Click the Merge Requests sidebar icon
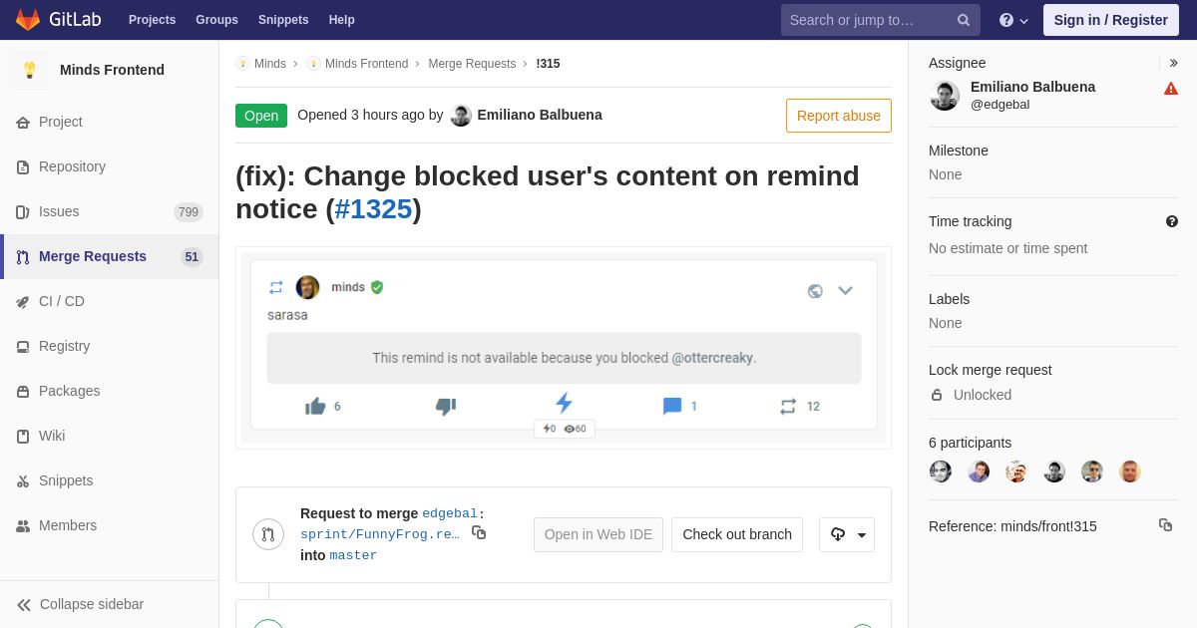1197x628 pixels. click(23, 257)
